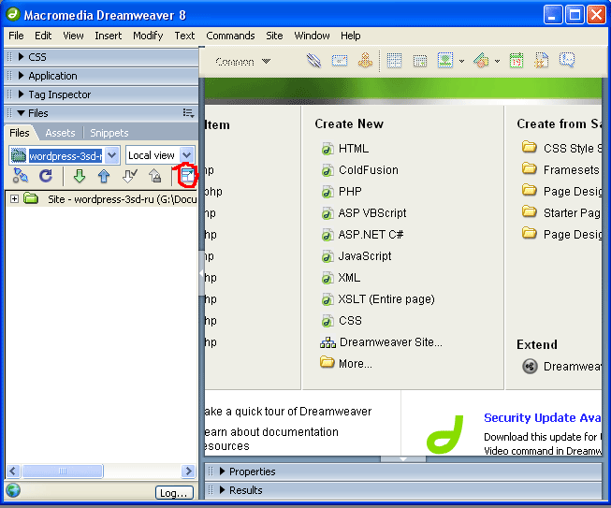Image resolution: width=611 pixels, height=508 pixels.
Task: Open the Commands menu
Action: pyautogui.click(x=230, y=36)
